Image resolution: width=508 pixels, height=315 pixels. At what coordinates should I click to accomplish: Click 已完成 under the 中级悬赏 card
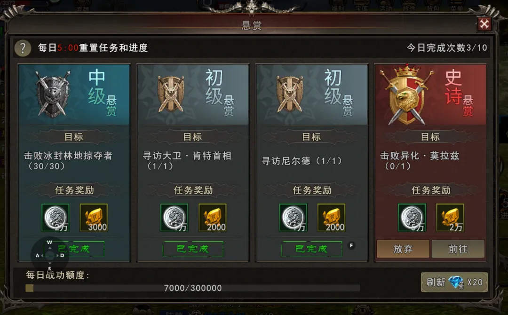(x=74, y=249)
